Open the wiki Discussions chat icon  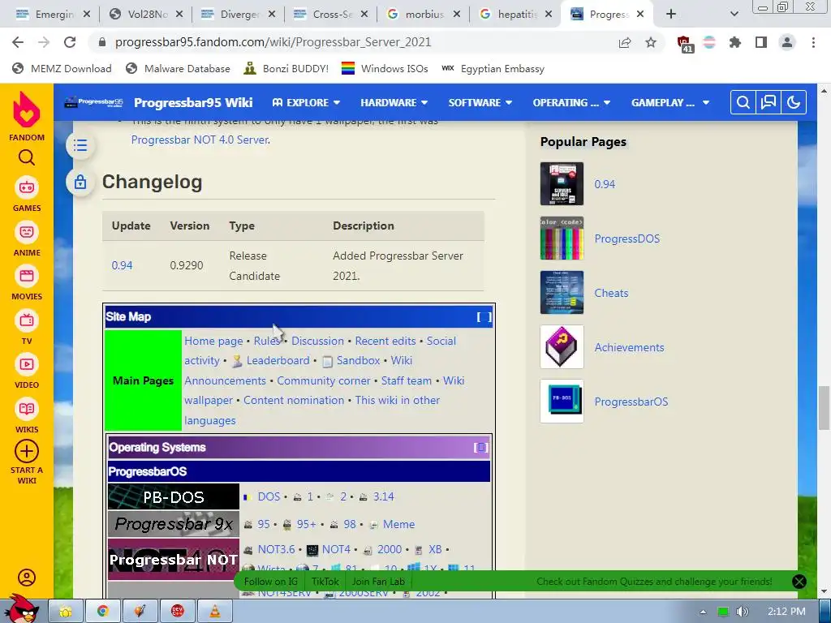[769, 102]
